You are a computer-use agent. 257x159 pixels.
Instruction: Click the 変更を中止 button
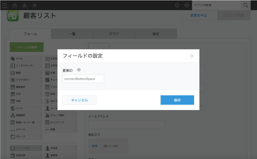click(198, 15)
